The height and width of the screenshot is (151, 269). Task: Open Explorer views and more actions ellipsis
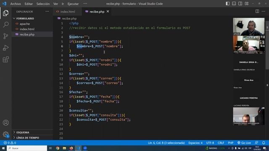click(x=47, y=11)
